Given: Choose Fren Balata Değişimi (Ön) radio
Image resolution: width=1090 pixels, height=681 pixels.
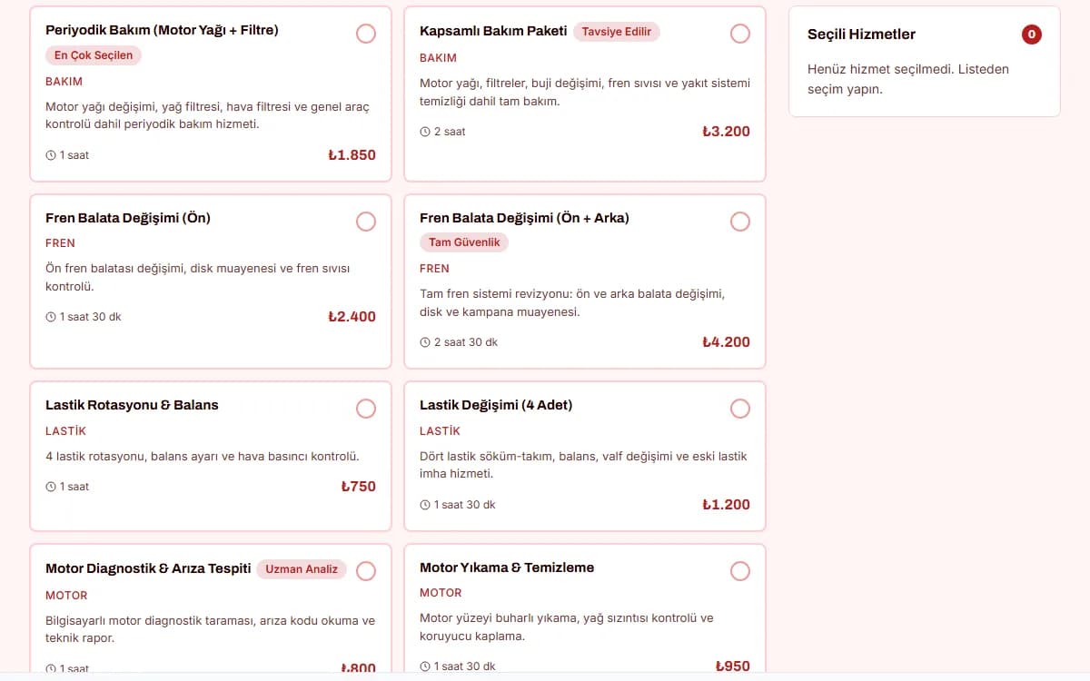Looking at the screenshot, I should (x=366, y=222).
